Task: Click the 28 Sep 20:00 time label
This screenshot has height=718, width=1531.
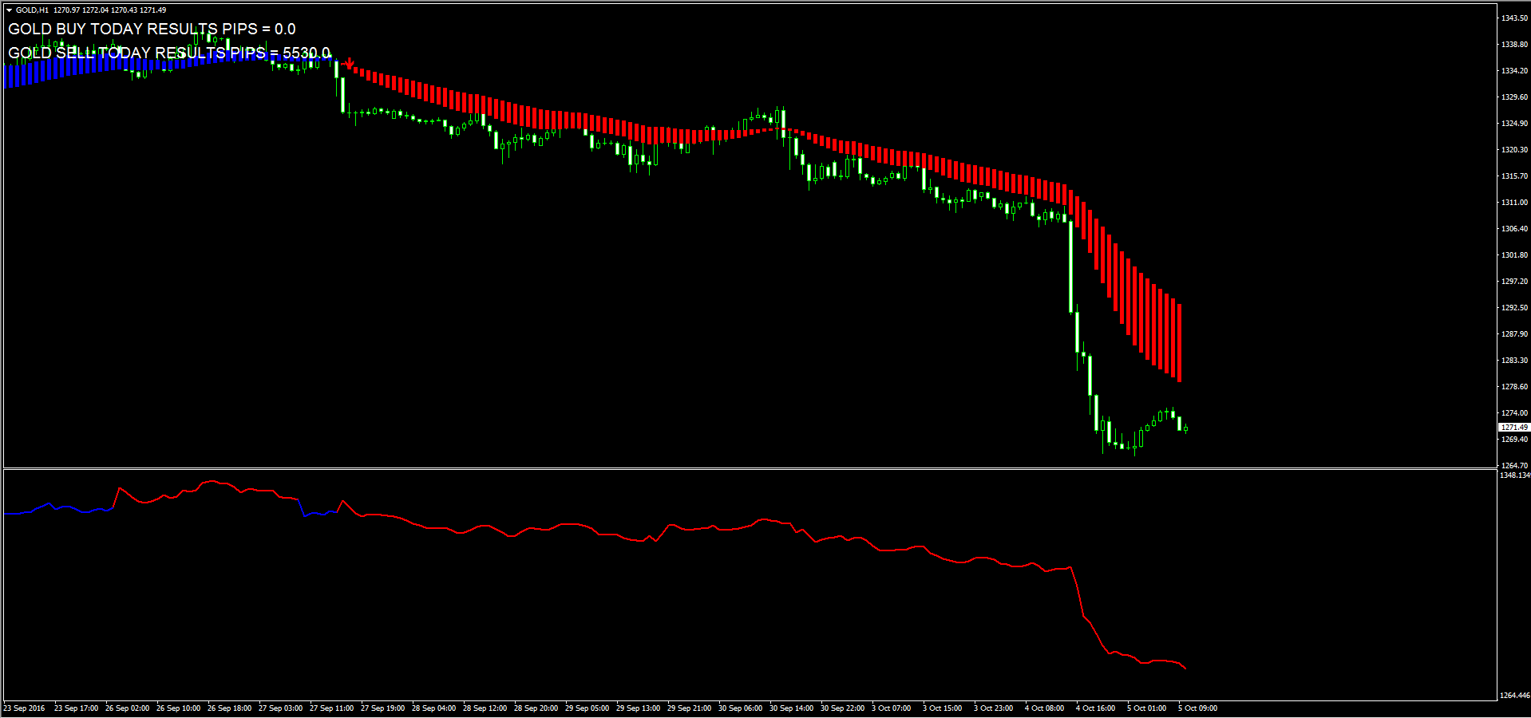Action: point(536,708)
